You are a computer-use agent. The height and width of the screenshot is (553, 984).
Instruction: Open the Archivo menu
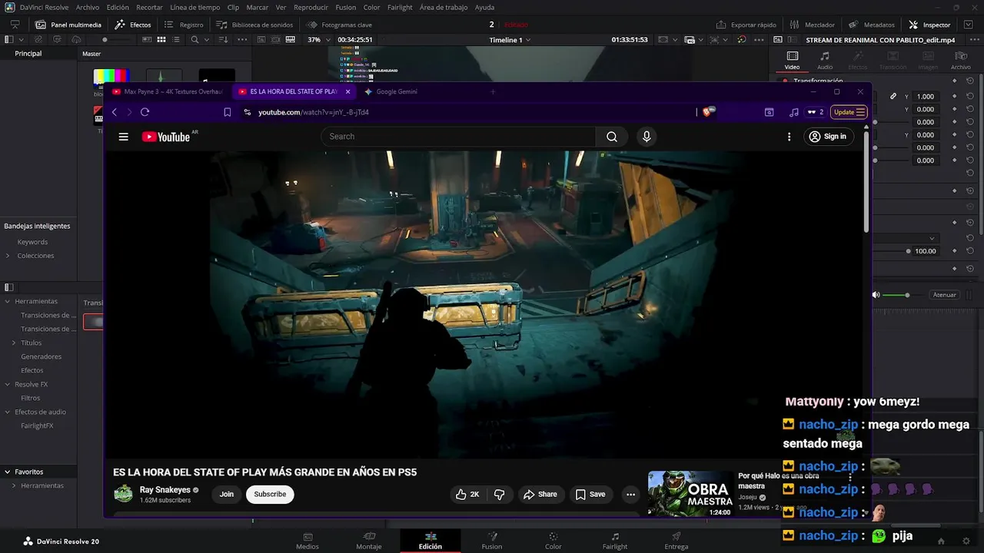pos(88,7)
